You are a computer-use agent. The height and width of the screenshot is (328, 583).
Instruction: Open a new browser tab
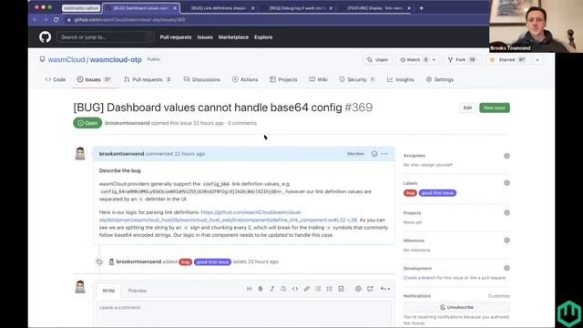coord(421,8)
